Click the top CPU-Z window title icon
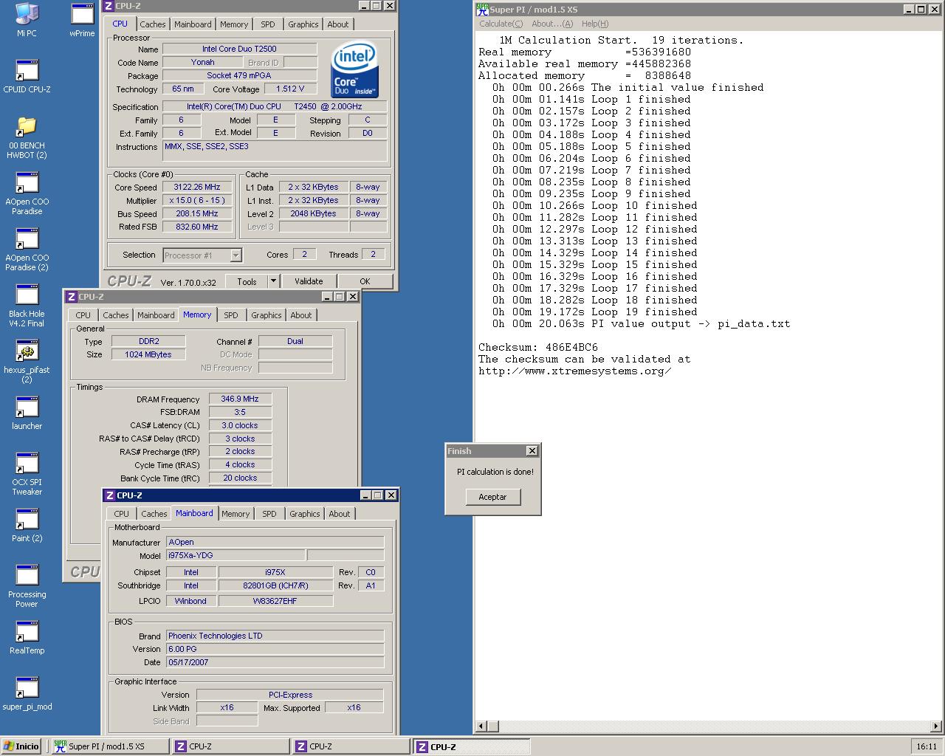This screenshot has height=756, width=945. click(x=109, y=6)
